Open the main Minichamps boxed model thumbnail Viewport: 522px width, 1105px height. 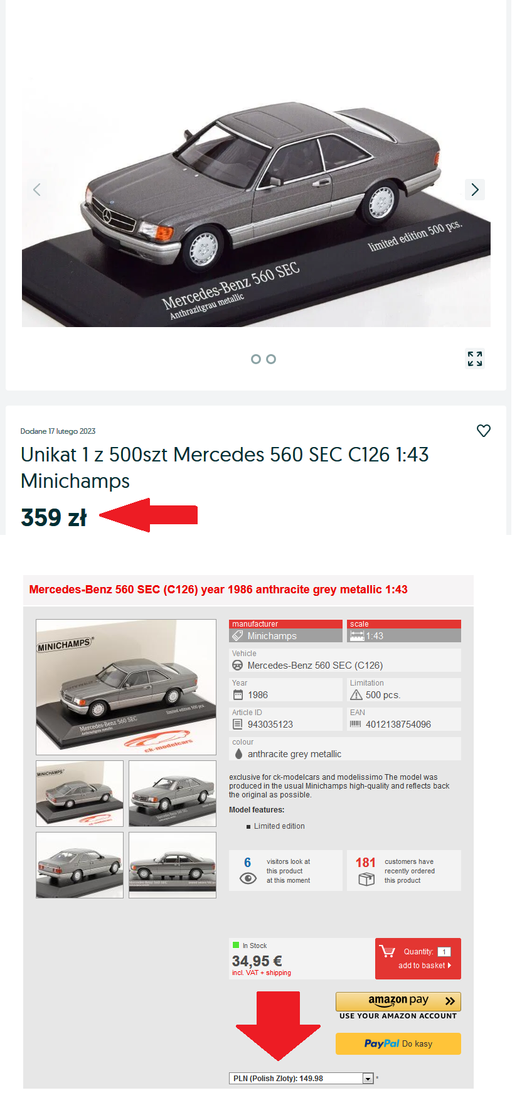click(x=126, y=687)
